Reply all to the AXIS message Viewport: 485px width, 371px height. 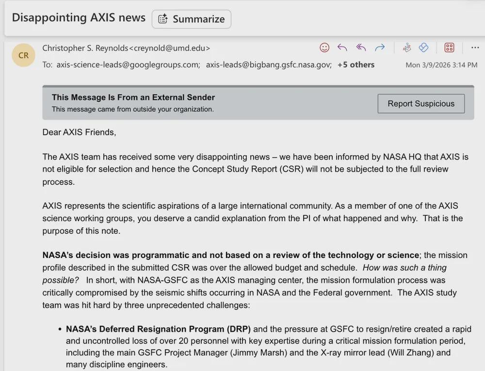[361, 48]
